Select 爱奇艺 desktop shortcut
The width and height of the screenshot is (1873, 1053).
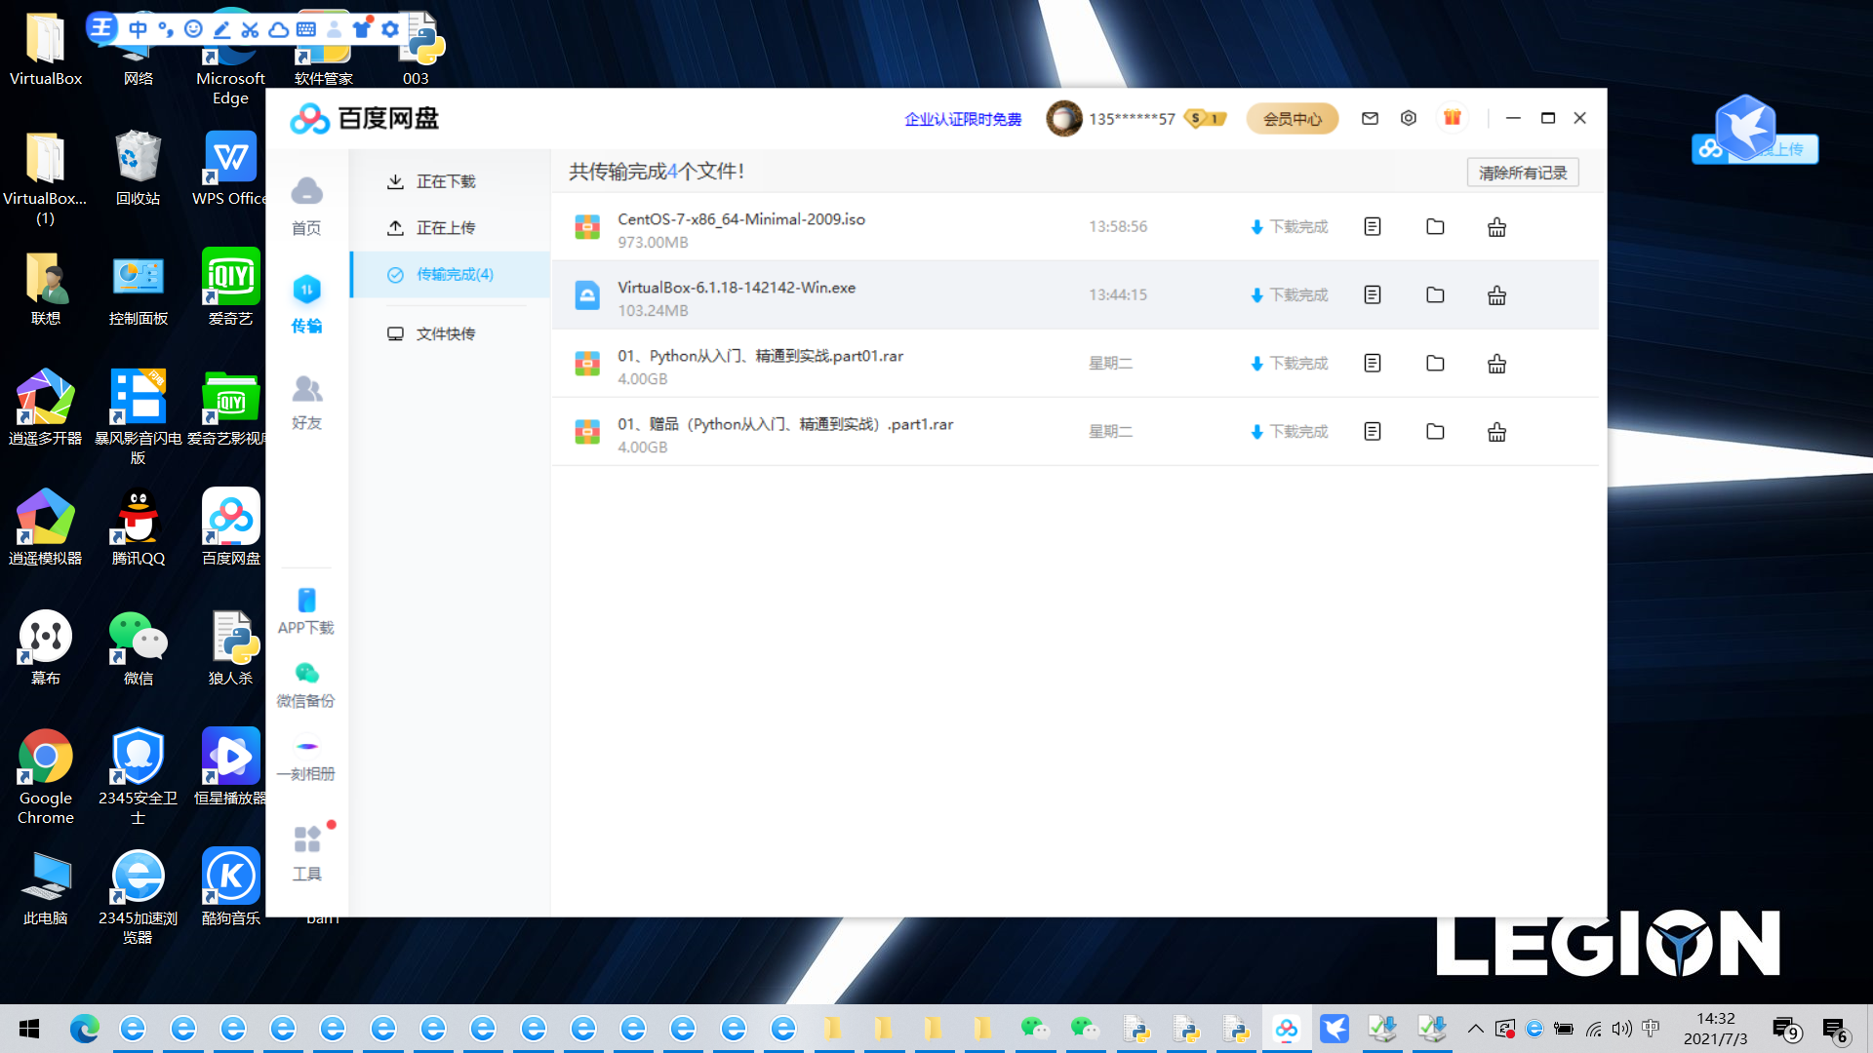[231, 287]
